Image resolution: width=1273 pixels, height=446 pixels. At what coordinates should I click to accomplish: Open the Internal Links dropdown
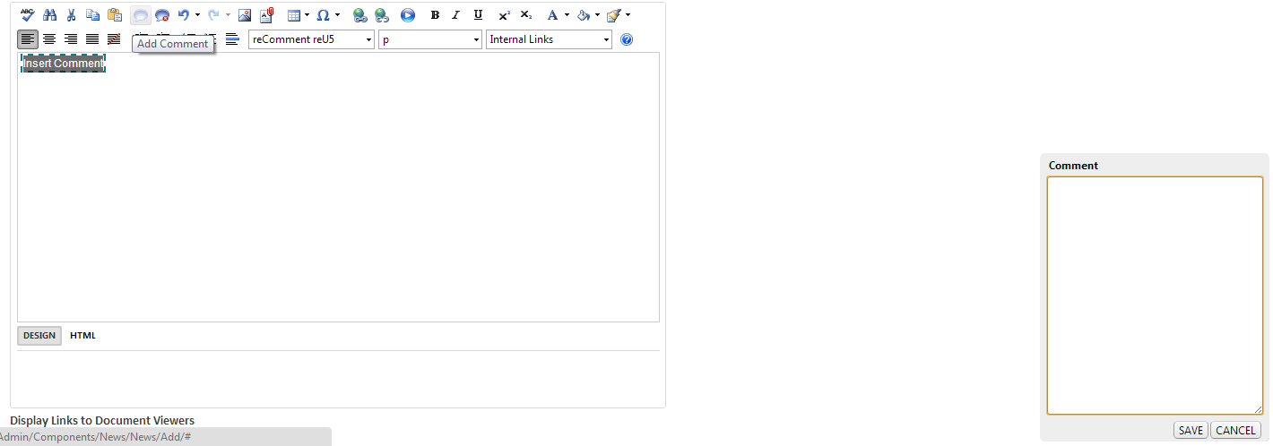[x=549, y=39]
